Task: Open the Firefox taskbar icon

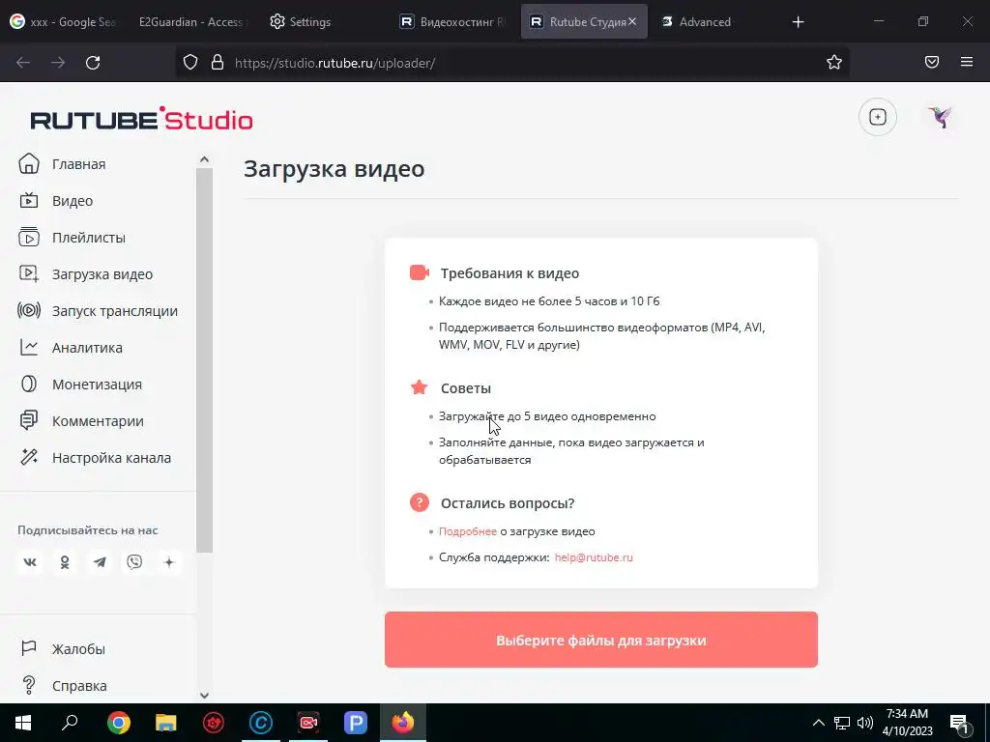Action: [403, 723]
